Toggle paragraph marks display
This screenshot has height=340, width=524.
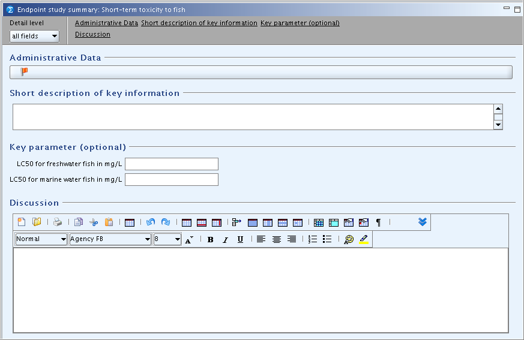pyautogui.click(x=378, y=222)
